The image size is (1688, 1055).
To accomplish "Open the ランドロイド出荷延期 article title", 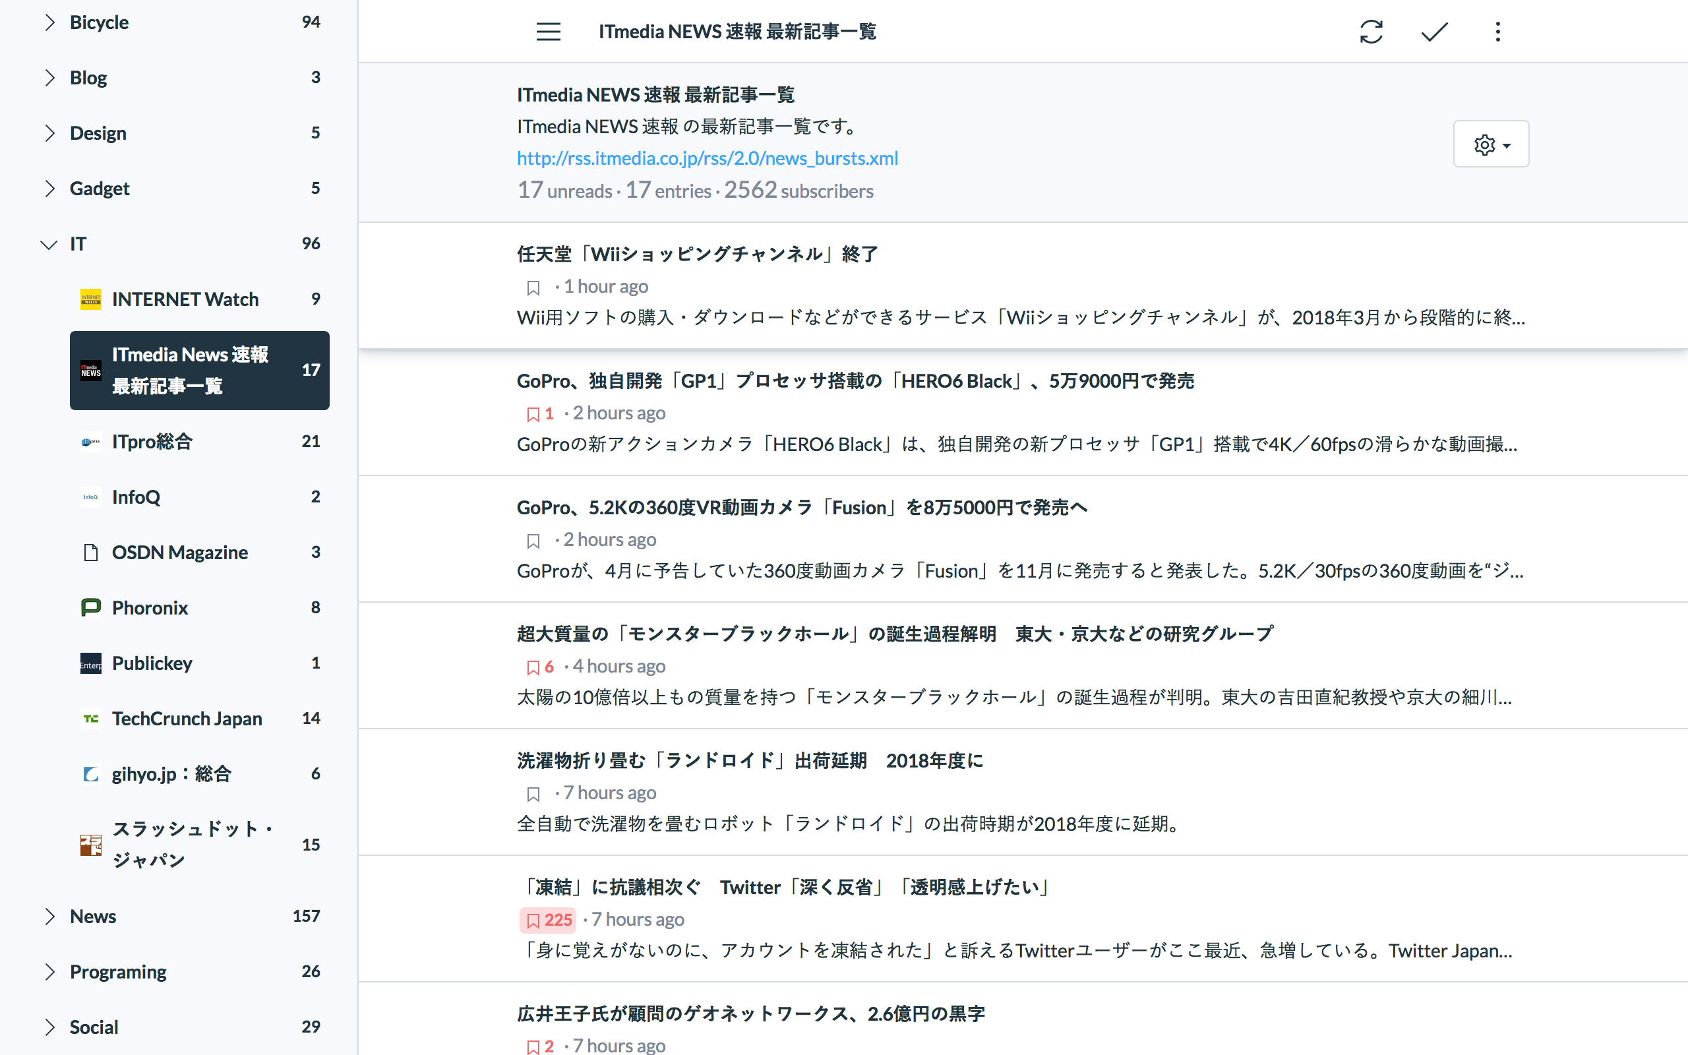I will (x=750, y=760).
